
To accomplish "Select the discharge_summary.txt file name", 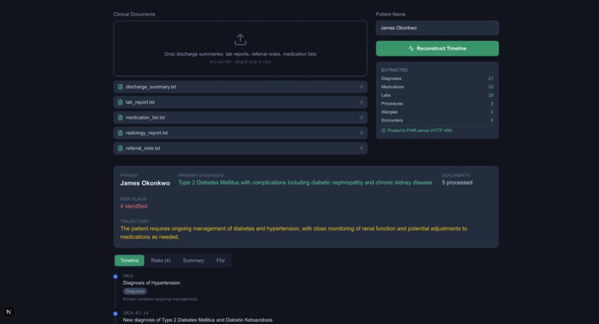I will tap(151, 87).
